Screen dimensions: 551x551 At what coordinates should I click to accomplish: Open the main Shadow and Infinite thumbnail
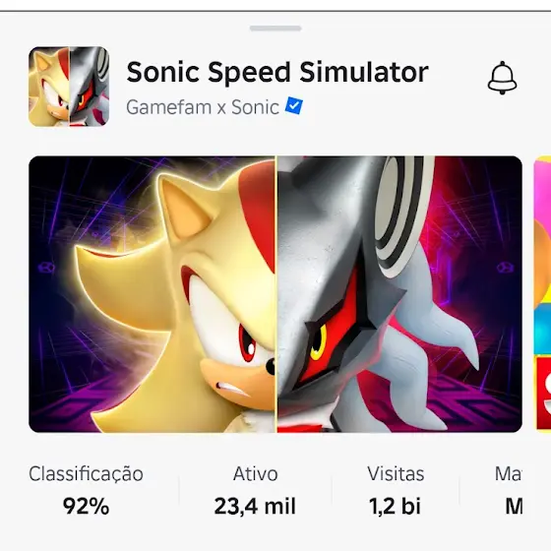[275, 294]
